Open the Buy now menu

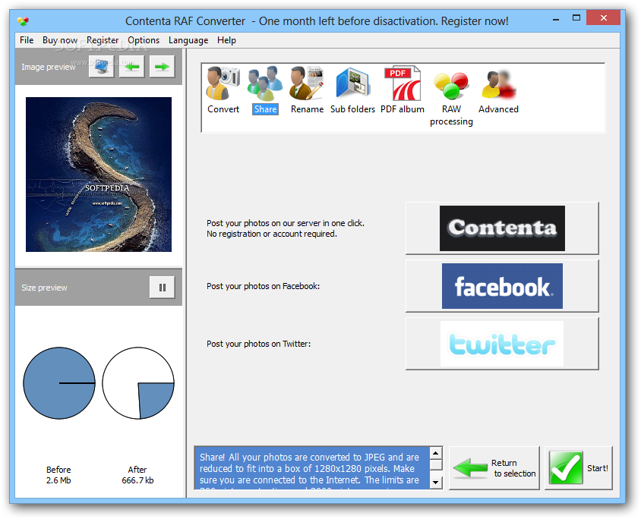pyautogui.click(x=60, y=40)
